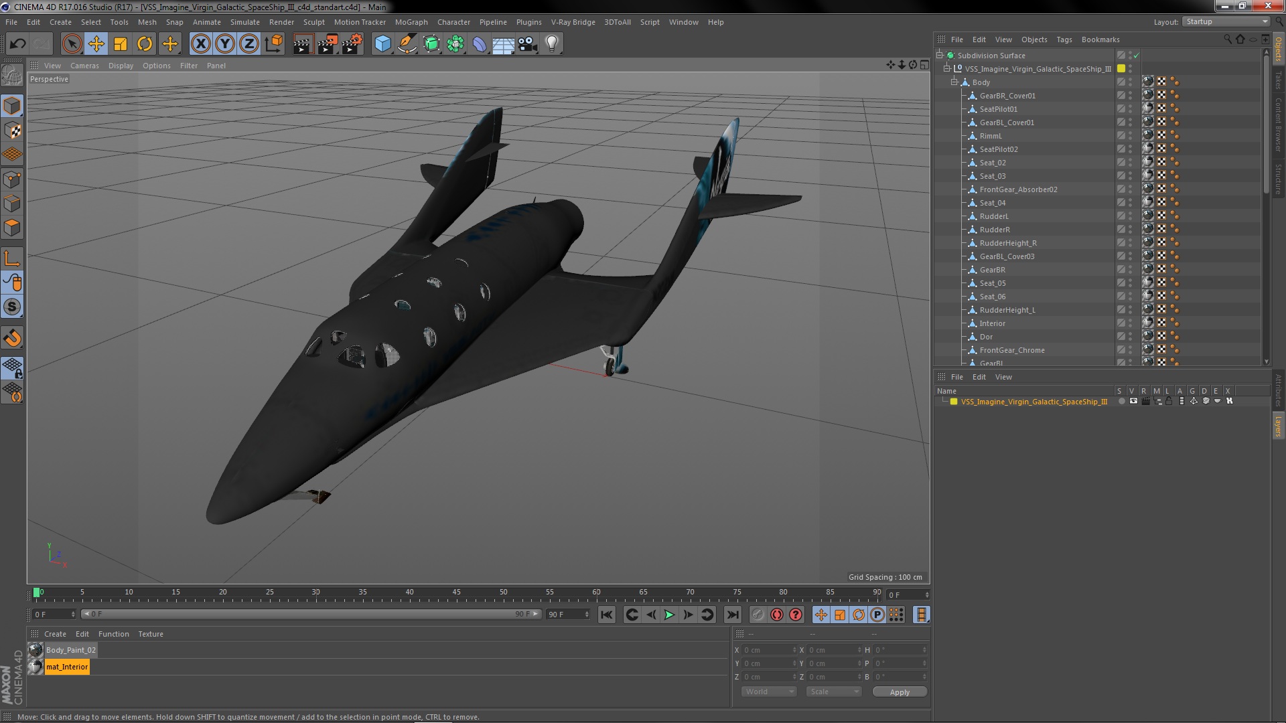
Task: Open viewport Display menu
Action: tap(121, 66)
